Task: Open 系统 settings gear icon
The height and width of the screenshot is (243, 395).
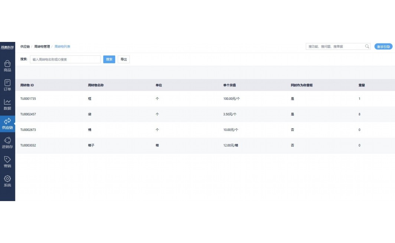Action: pyautogui.click(x=7, y=181)
